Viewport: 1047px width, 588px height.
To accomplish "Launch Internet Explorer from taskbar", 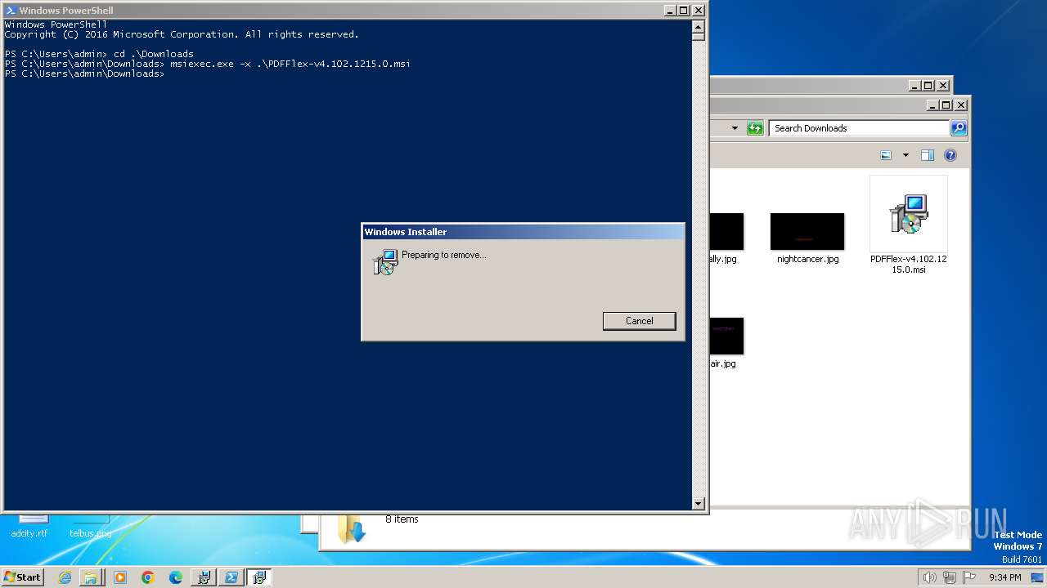I will pyautogui.click(x=65, y=577).
